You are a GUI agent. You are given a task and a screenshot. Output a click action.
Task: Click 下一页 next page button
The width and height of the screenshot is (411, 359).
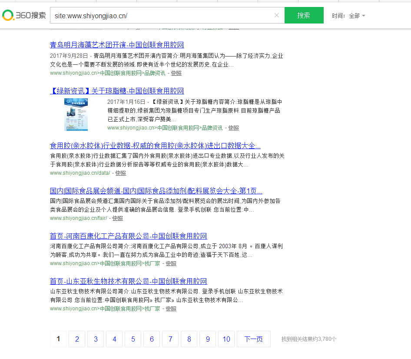[x=254, y=339]
